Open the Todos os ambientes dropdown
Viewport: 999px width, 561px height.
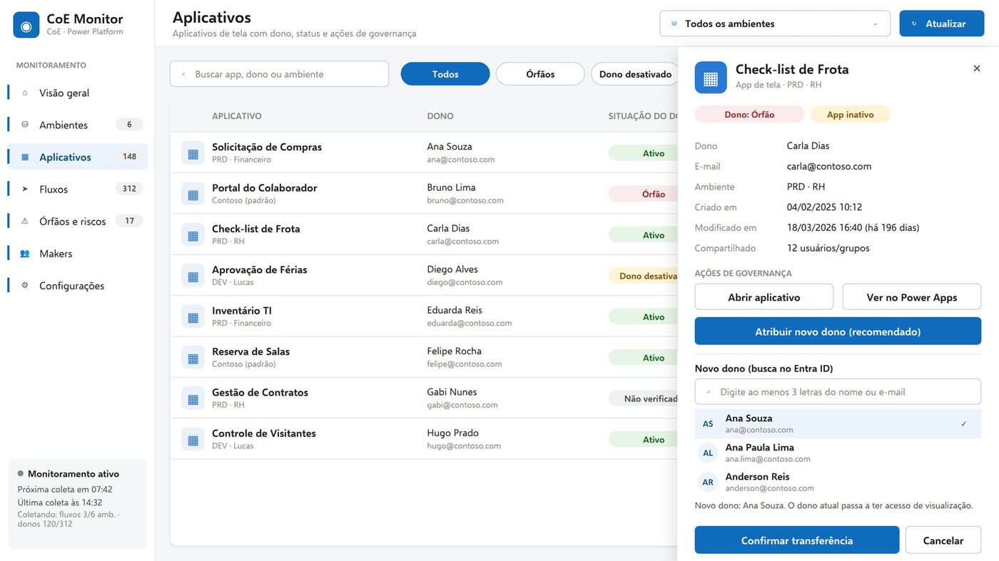pyautogui.click(x=775, y=24)
